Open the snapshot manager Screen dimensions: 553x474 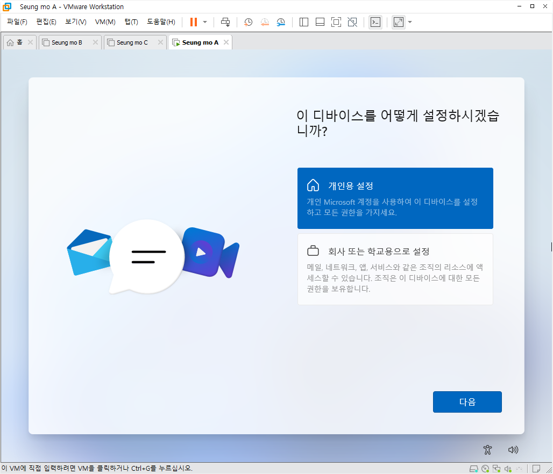(x=281, y=22)
